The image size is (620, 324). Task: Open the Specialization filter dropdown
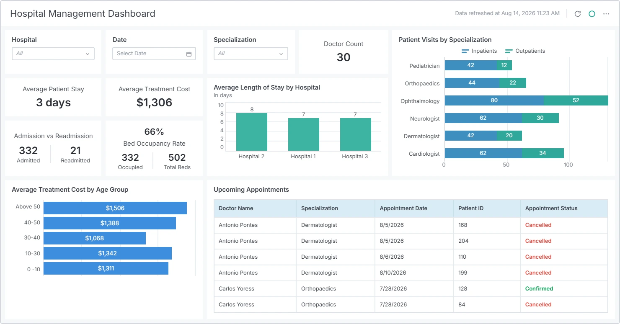click(251, 54)
